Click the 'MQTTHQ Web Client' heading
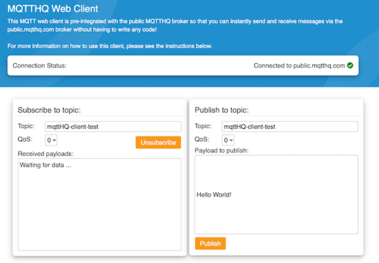The image size is (379, 263). pyautogui.click(x=53, y=9)
